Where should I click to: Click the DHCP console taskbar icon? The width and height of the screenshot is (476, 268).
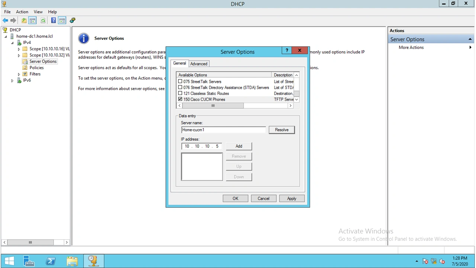tap(93, 261)
